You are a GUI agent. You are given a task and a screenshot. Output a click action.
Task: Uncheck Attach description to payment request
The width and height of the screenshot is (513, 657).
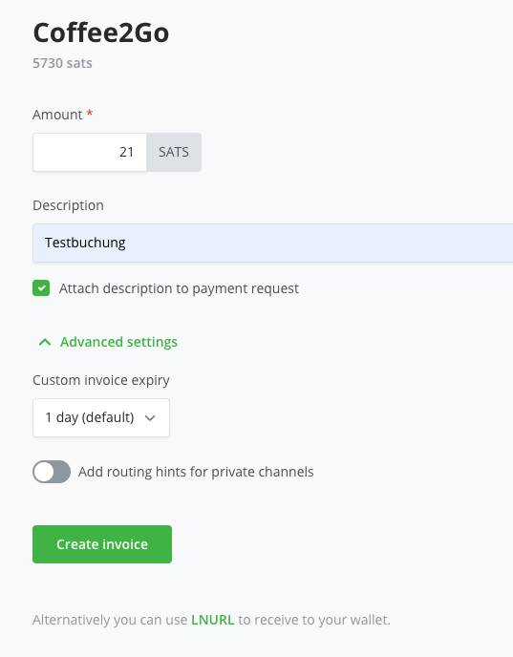point(41,288)
